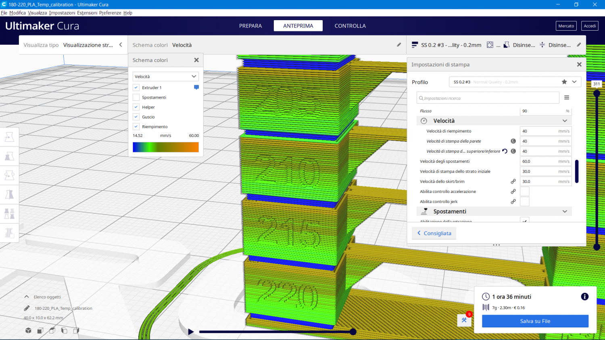
Task: Select the Scale tool in left toolbar
Action: (9, 156)
